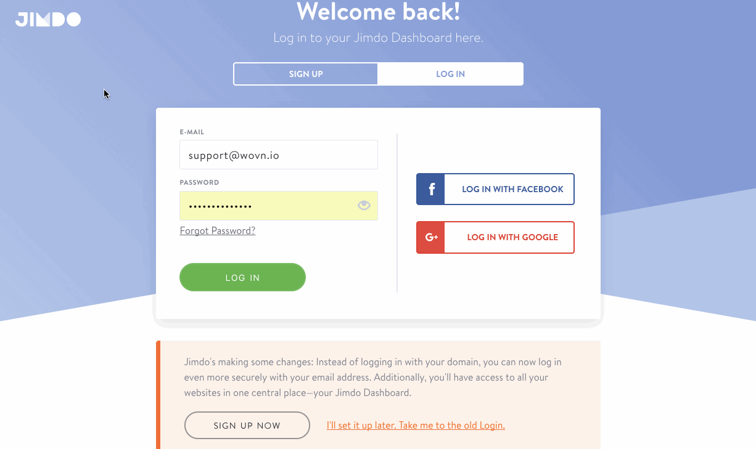
Task: Click the E-MAIL field label
Action: pyautogui.click(x=192, y=132)
